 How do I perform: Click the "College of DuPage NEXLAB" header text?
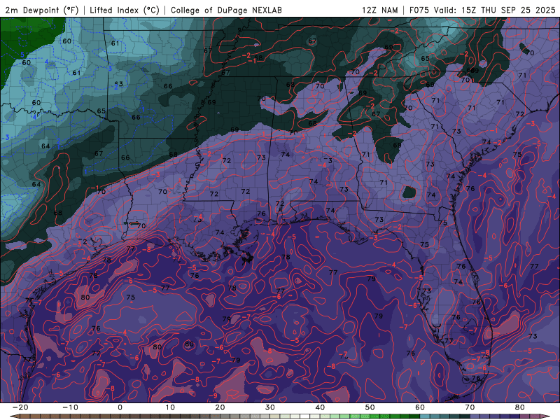(x=226, y=10)
